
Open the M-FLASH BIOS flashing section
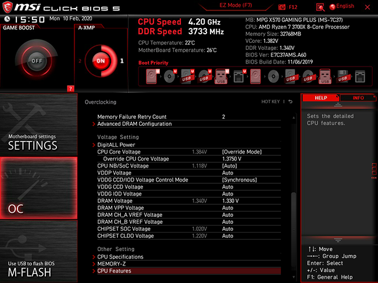pos(38,251)
